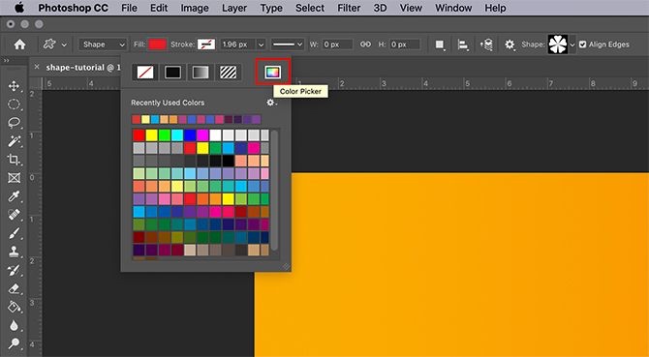Screen dimensions: 649x357
Task: Click the Custom Shape tool preset icon
Action: click(x=49, y=45)
